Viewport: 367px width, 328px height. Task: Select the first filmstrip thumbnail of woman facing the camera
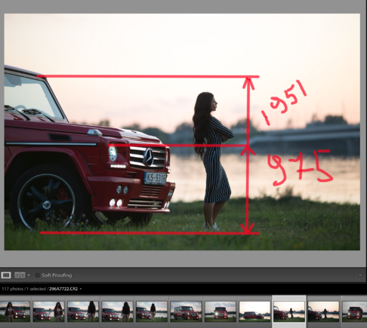coord(15,311)
